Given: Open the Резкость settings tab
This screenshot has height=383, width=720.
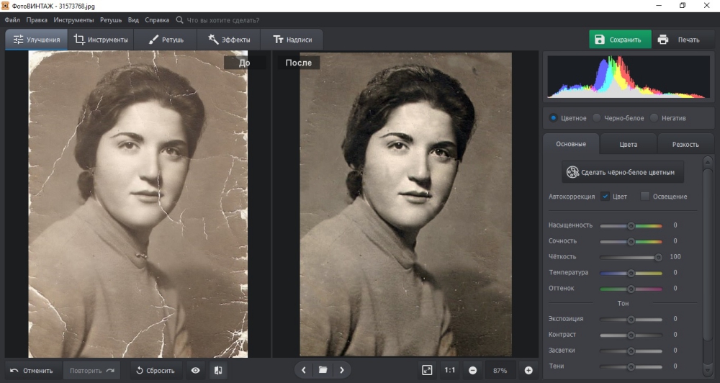Looking at the screenshot, I should point(685,144).
